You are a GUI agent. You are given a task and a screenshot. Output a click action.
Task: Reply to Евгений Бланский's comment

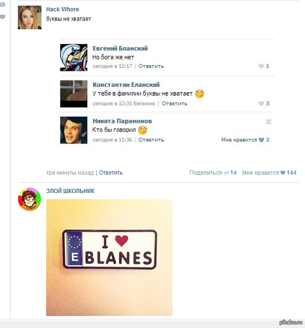[151, 66]
